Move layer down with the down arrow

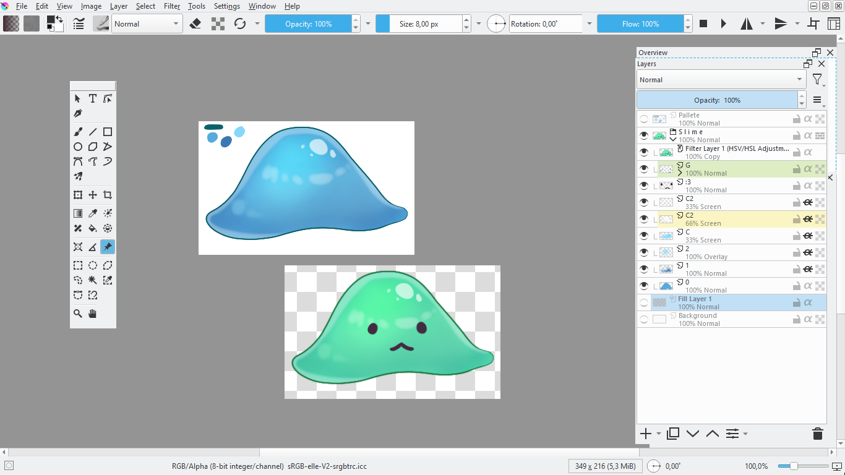click(x=693, y=434)
